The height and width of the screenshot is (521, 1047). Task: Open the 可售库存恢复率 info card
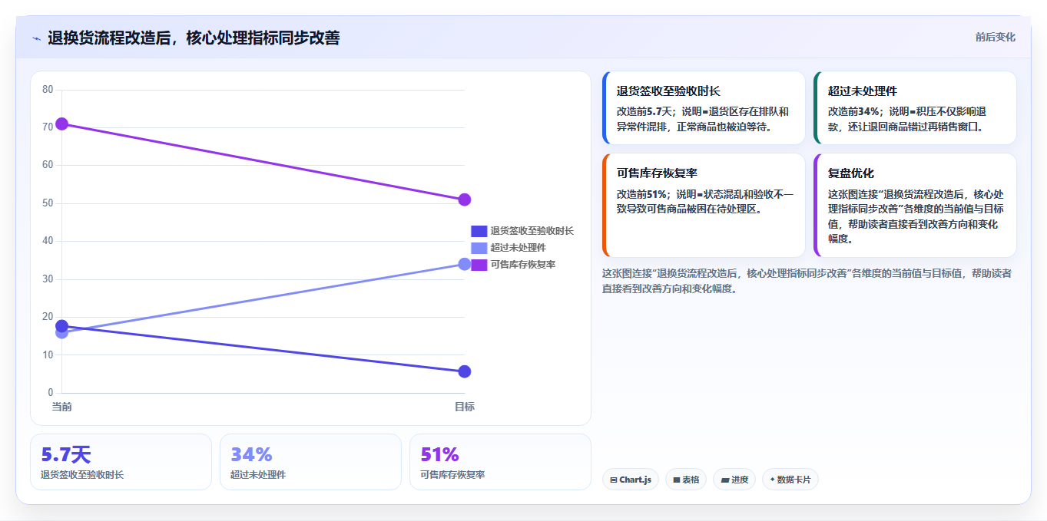click(x=704, y=206)
